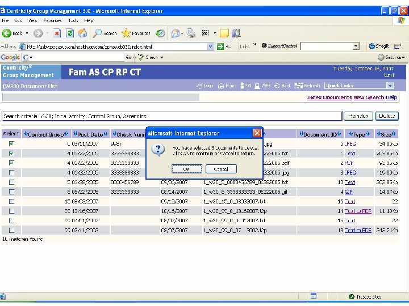The width and height of the screenshot is (409, 306).
Task: Click the browser Back arrow icon
Action: (7, 33)
